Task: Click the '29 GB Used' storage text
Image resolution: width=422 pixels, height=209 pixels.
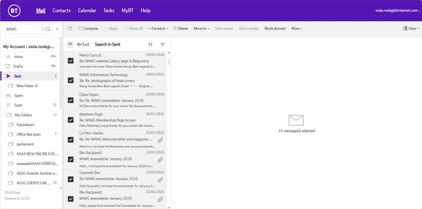Action: click(x=13, y=193)
